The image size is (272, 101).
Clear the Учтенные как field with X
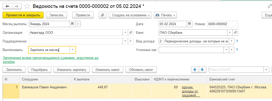pyautogui.click(x=231, y=50)
